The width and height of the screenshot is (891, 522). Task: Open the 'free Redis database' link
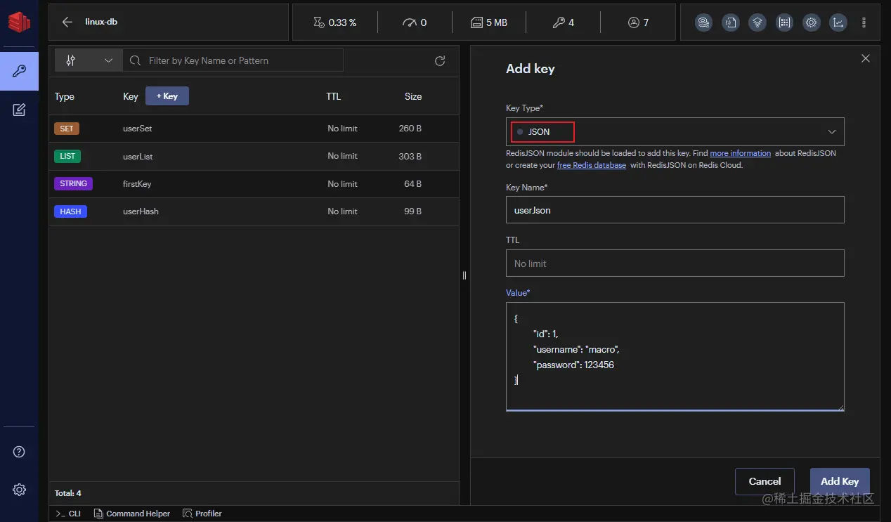(592, 165)
